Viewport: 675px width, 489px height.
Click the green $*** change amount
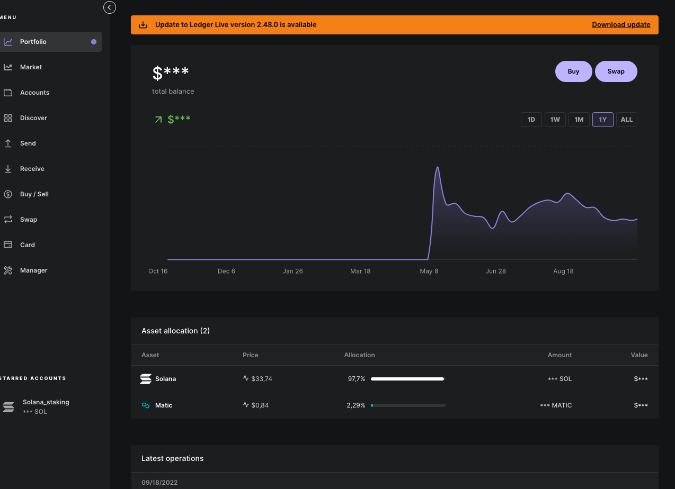pyautogui.click(x=179, y=119)
